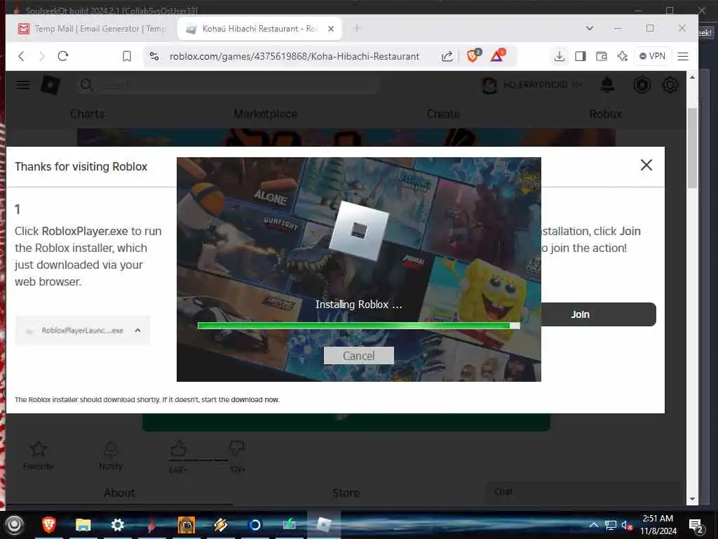Open taskbar volume control
Screen dimensions: 718x539
pyautogui.click(x=626, y=525)
